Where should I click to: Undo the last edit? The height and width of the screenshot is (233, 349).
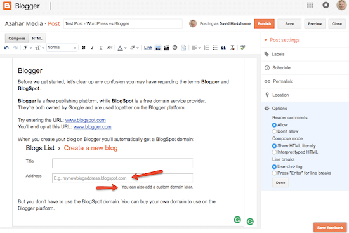coord(6,48)
